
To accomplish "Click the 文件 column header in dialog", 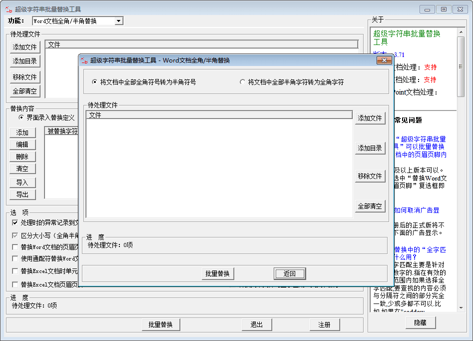I will pyautogui.click(x=219, y=115).
